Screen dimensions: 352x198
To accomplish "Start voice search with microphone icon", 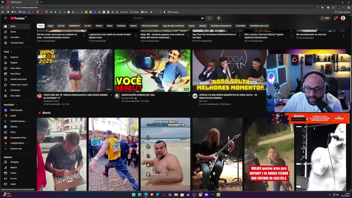I will pyautogui.click(x=219, y=18).
